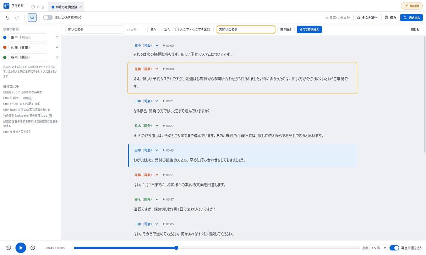Play paragraph from 00:21 timestamp
Screen dimensions: 426x255
tap(168, 101)
